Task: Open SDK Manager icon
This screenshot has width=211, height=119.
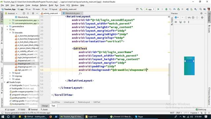Action: [x=196, y=9]
